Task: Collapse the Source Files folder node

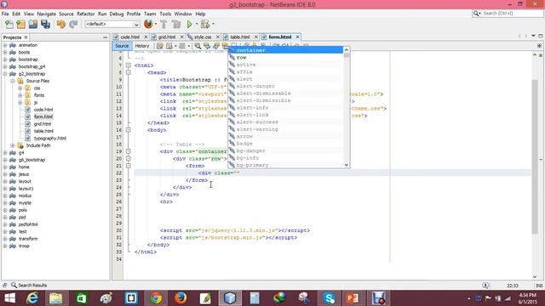Action: coord(13,82)
